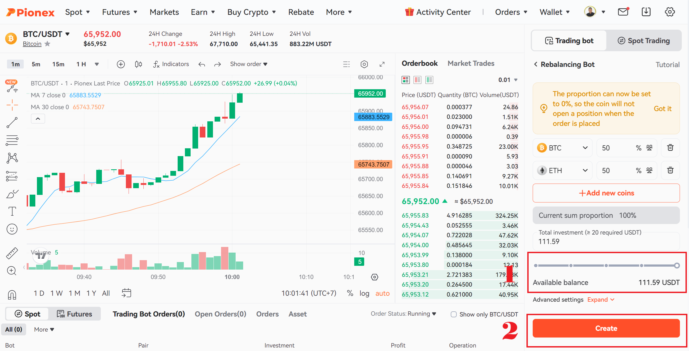Show sell-only orderbook view
The width and height of the screenshot is (689, 351).
point(418,80)
